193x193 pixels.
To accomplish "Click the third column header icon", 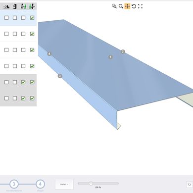I will tap(23, 6).
